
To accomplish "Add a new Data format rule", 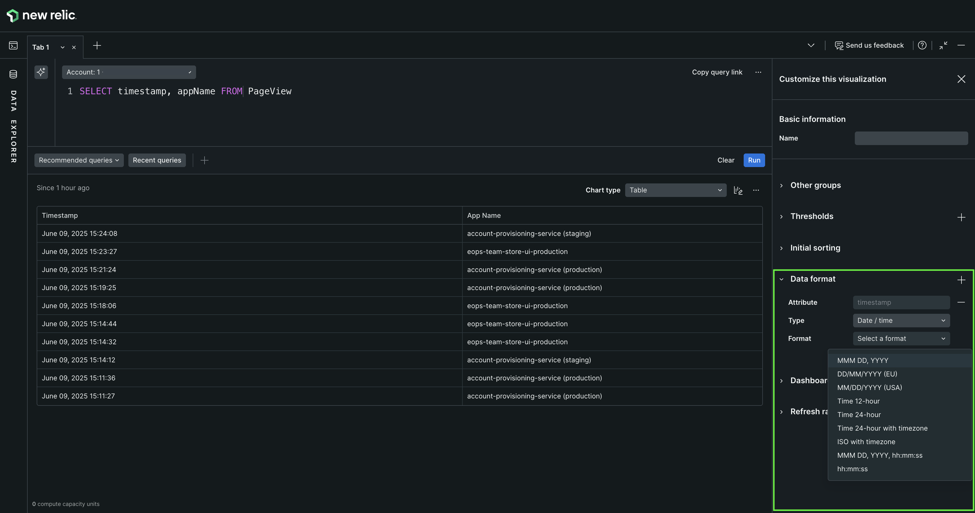I will click(x=961, y=280).
